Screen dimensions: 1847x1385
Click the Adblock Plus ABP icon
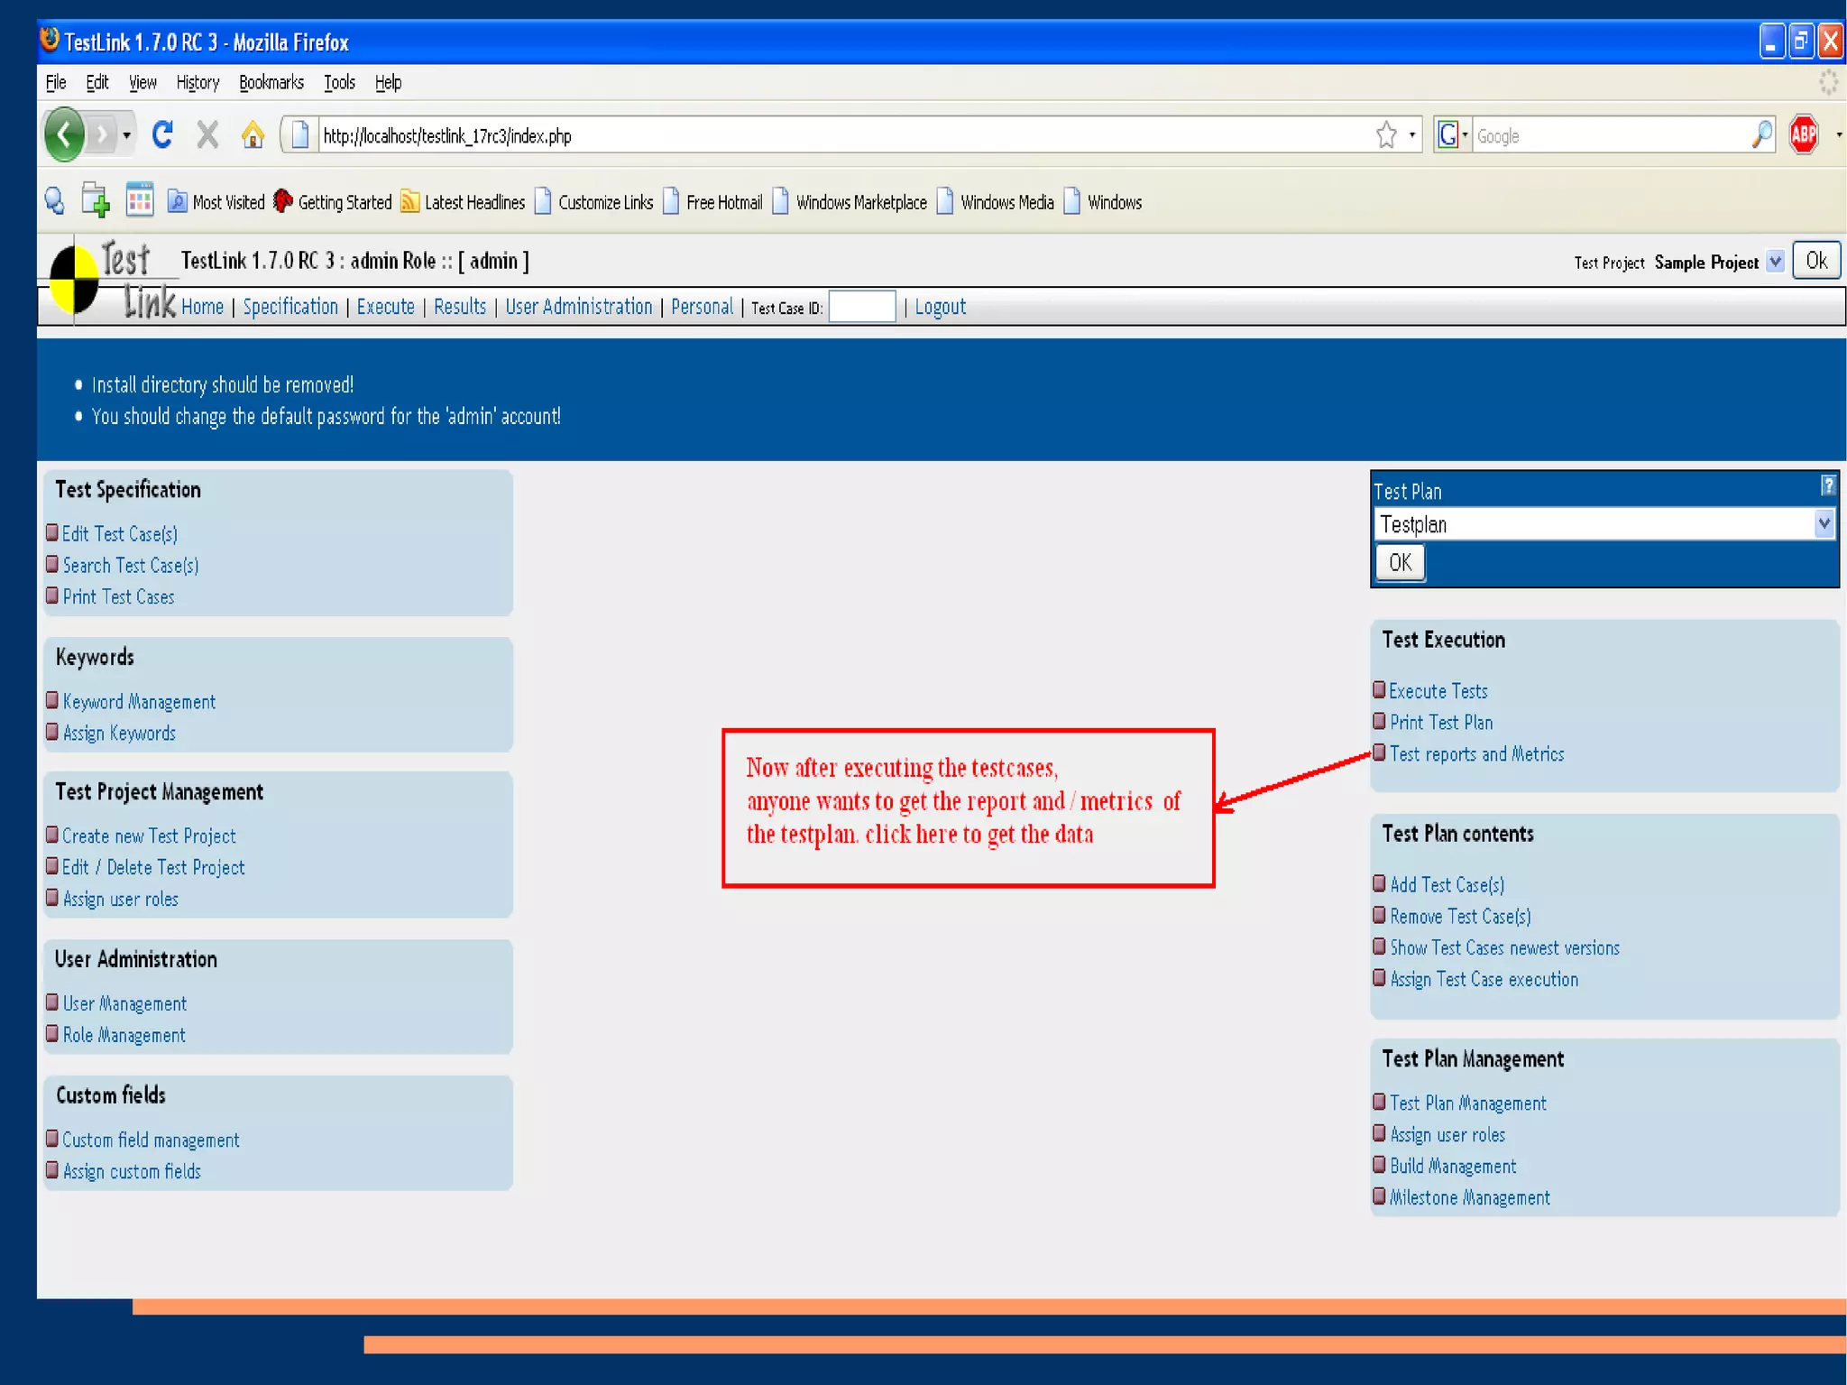[1804, 135]
